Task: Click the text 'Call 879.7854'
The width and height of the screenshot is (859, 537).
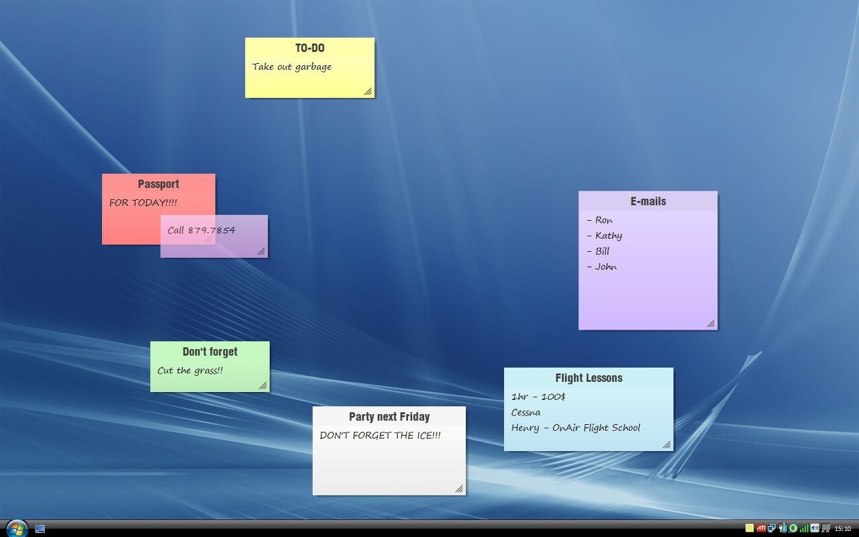Action: pos(201,230)
